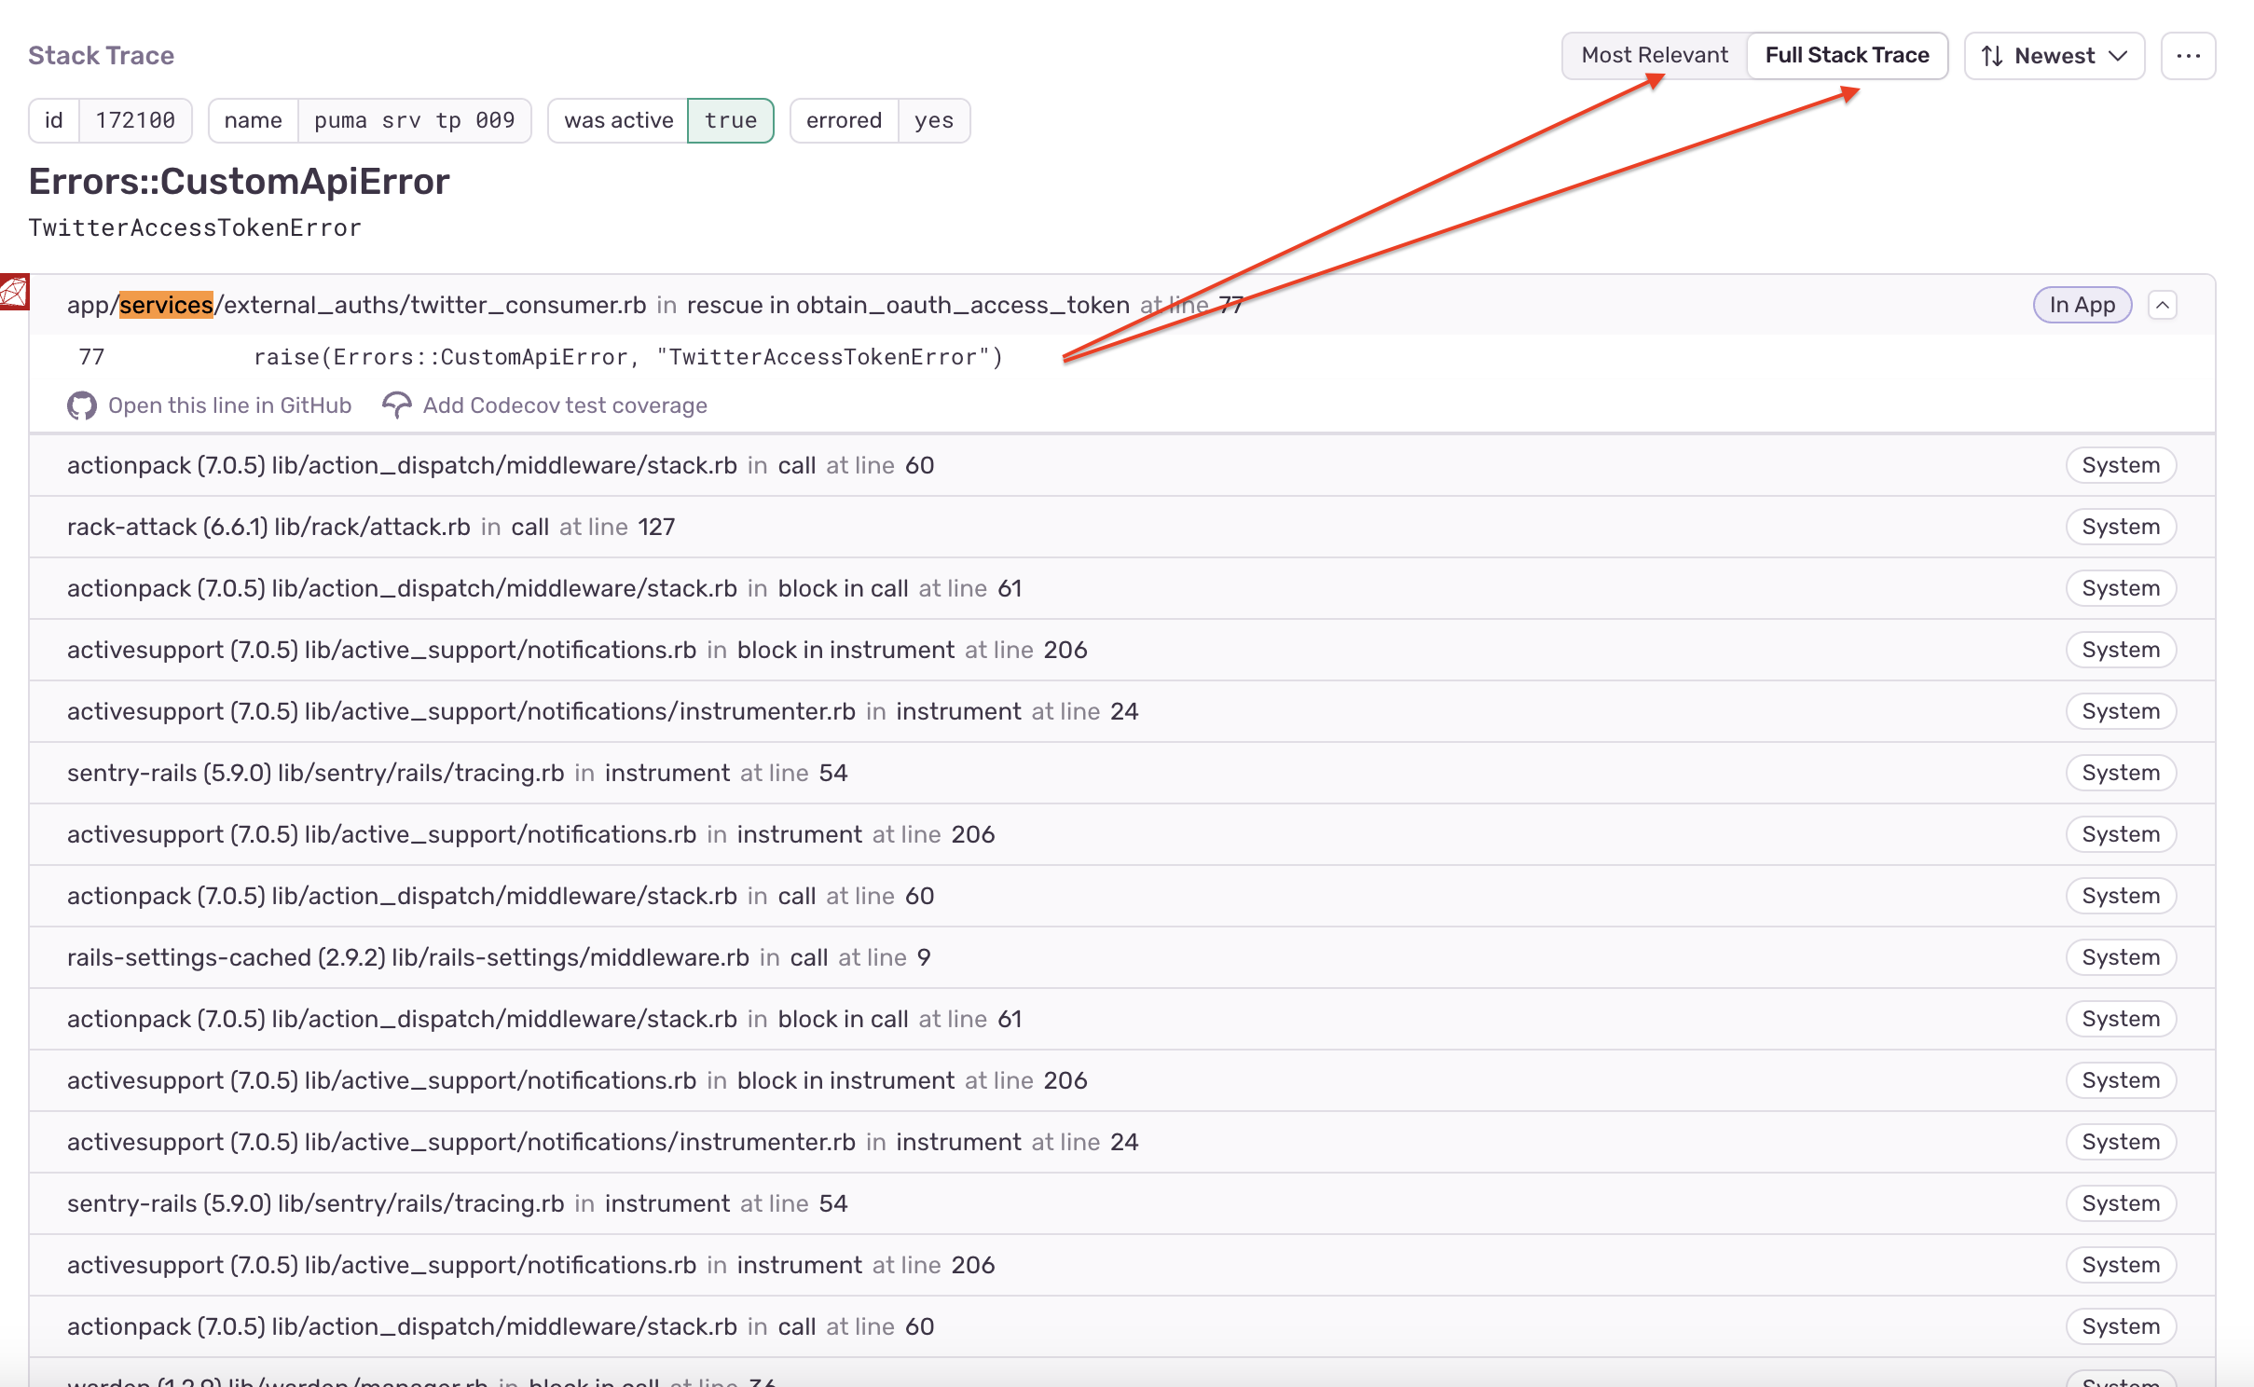The height and width of the screenshot is (1387, 2254).
Task: Collapse the expanded twitter_consumer.rb frame
Action: [x=2163, y=305]
